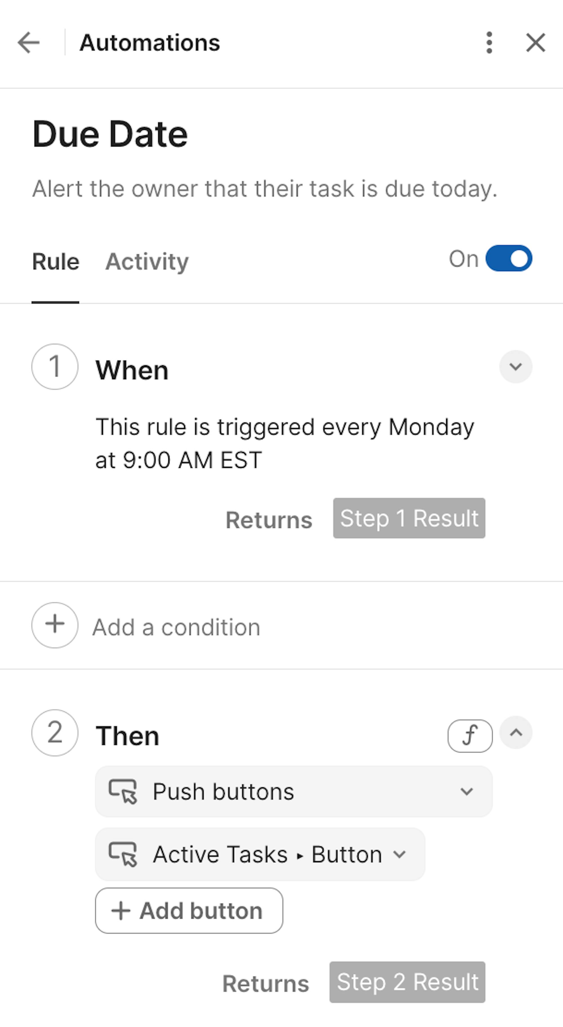Switch to the Activity tab
This screenshot has width=563, height=1027.
click(x=147, y=261)
